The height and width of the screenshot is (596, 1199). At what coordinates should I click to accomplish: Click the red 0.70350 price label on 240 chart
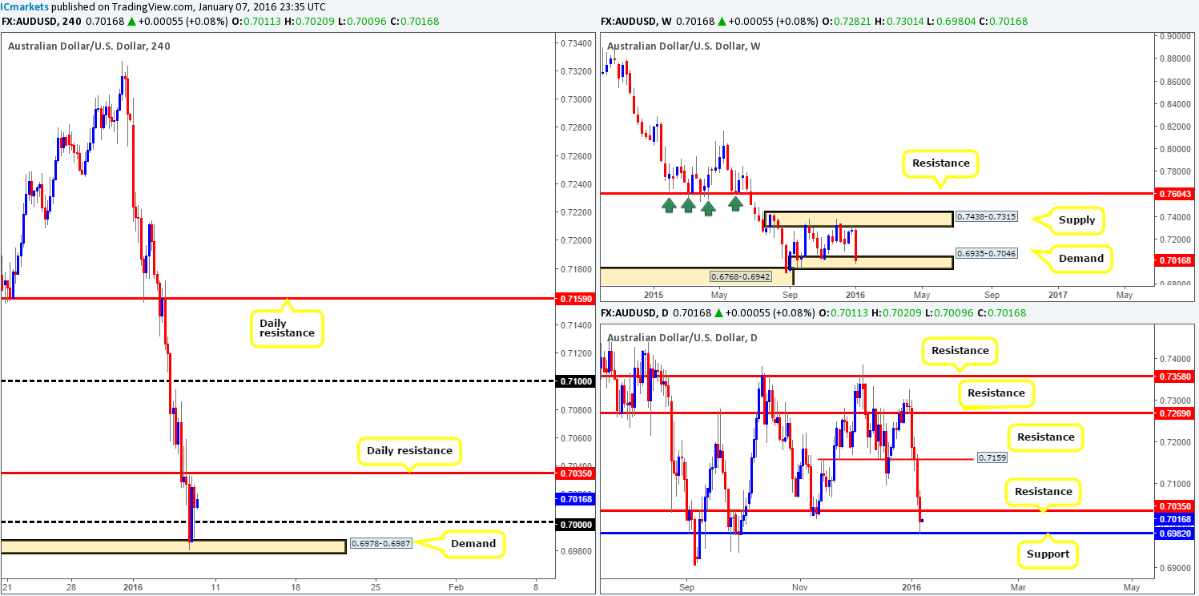(x=573, y=473)
